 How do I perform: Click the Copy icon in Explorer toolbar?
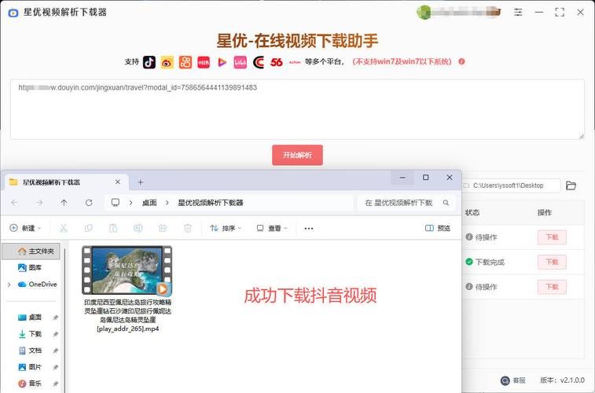click(x=88, y=228)
